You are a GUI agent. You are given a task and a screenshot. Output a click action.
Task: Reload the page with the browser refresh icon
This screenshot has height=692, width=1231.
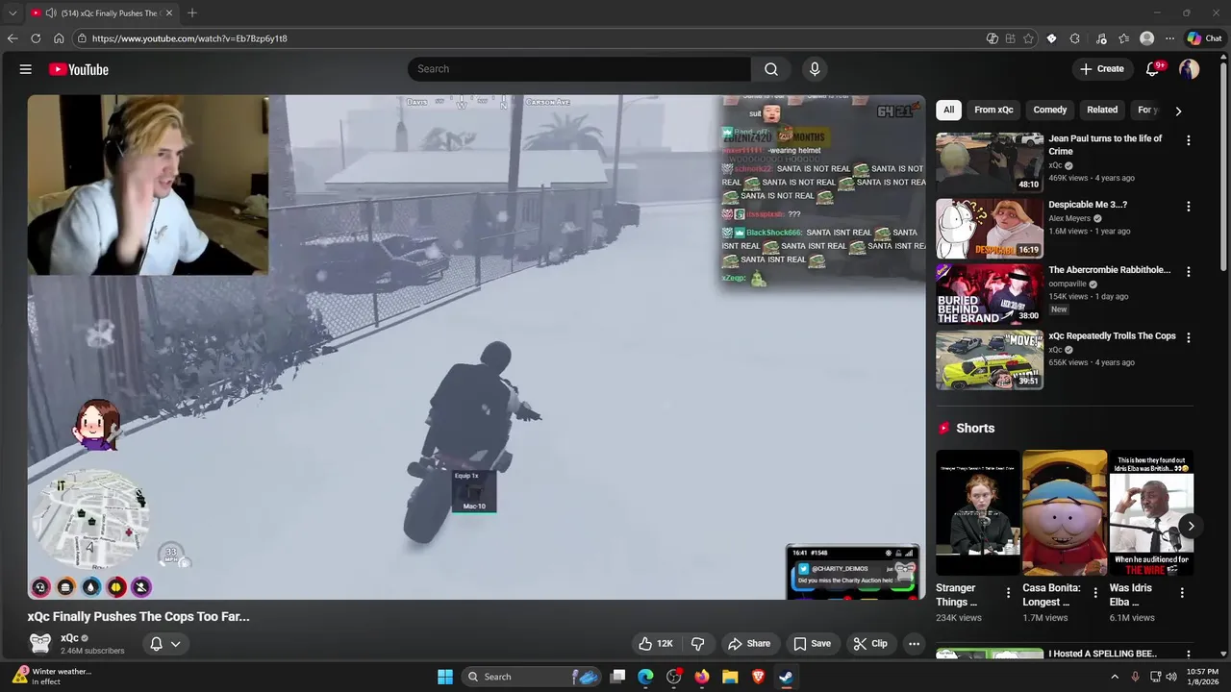(x=36, y=38)
